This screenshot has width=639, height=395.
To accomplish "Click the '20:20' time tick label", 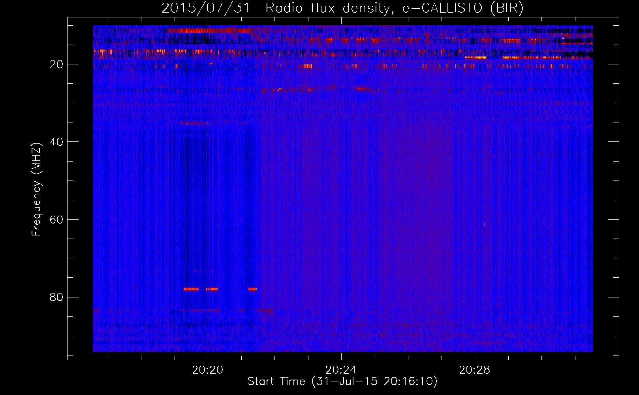I will click(x=208, y=370).
